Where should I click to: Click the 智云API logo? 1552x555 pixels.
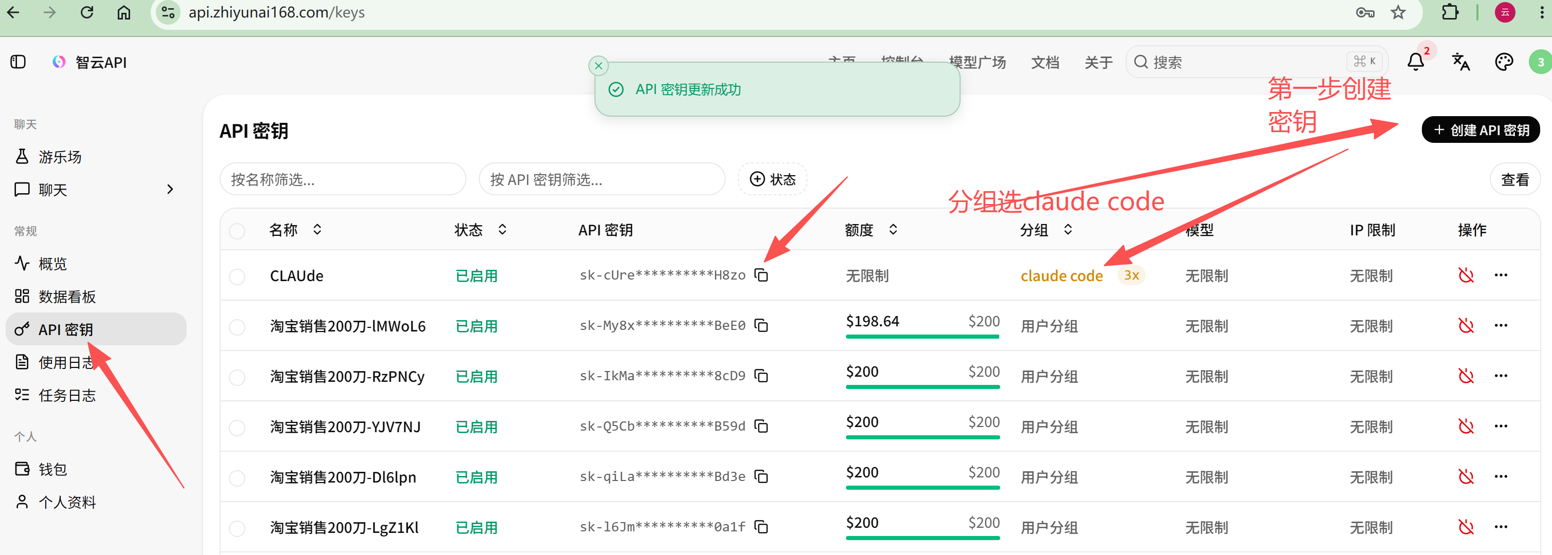59,62
